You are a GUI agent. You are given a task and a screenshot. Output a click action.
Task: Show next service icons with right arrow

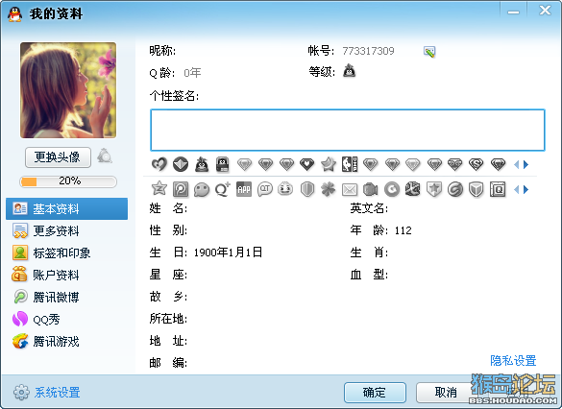coord(525,189)
